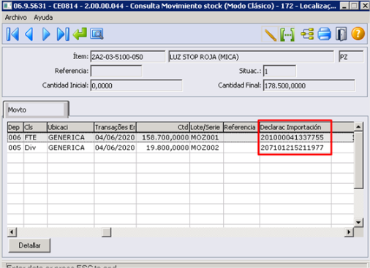This screenshot has width=370, height=268.
Task: Jump to last record arrow icon
Action: 63,34
